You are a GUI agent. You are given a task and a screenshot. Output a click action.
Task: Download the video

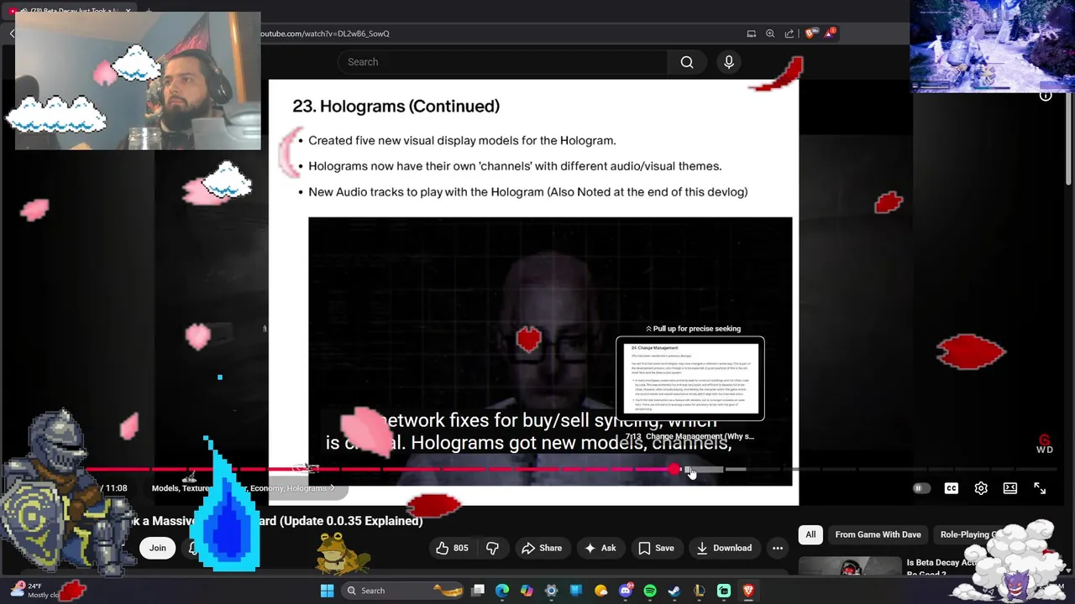(724, 548)
